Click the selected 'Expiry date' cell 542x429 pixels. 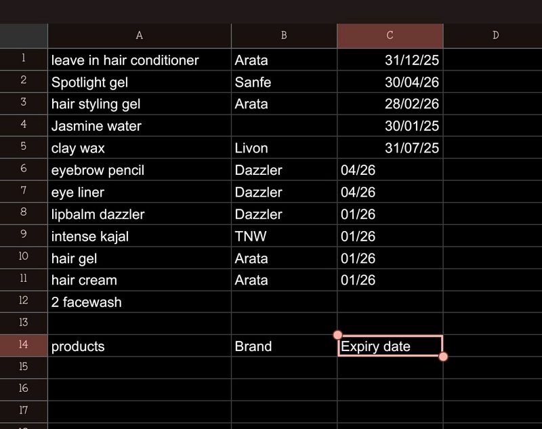(390, 346)
